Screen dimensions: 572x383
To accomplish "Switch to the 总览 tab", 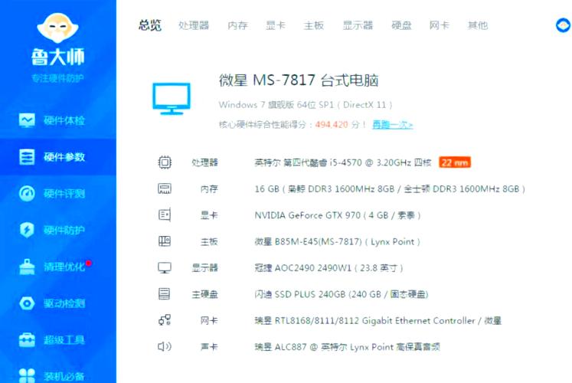I will (x=150, y=25).
